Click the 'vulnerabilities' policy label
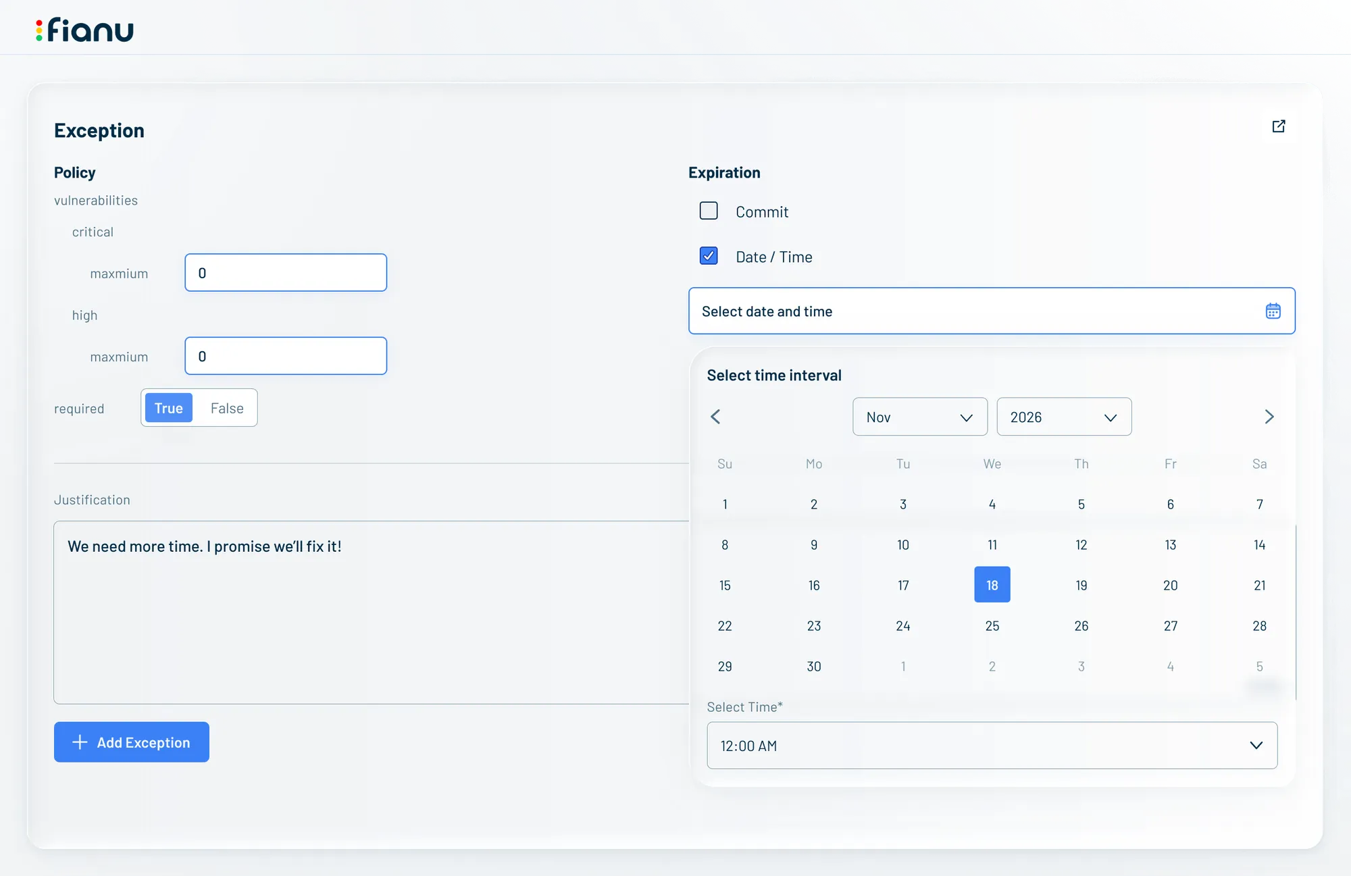The image size is (1351, 876). pyautogui.click(x=96, y=201)
